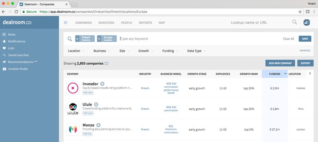Screen dimensions: 318x142
Task: Click Invesdor verified check badge
Action: pyautogui.click(x=102, y=84)
